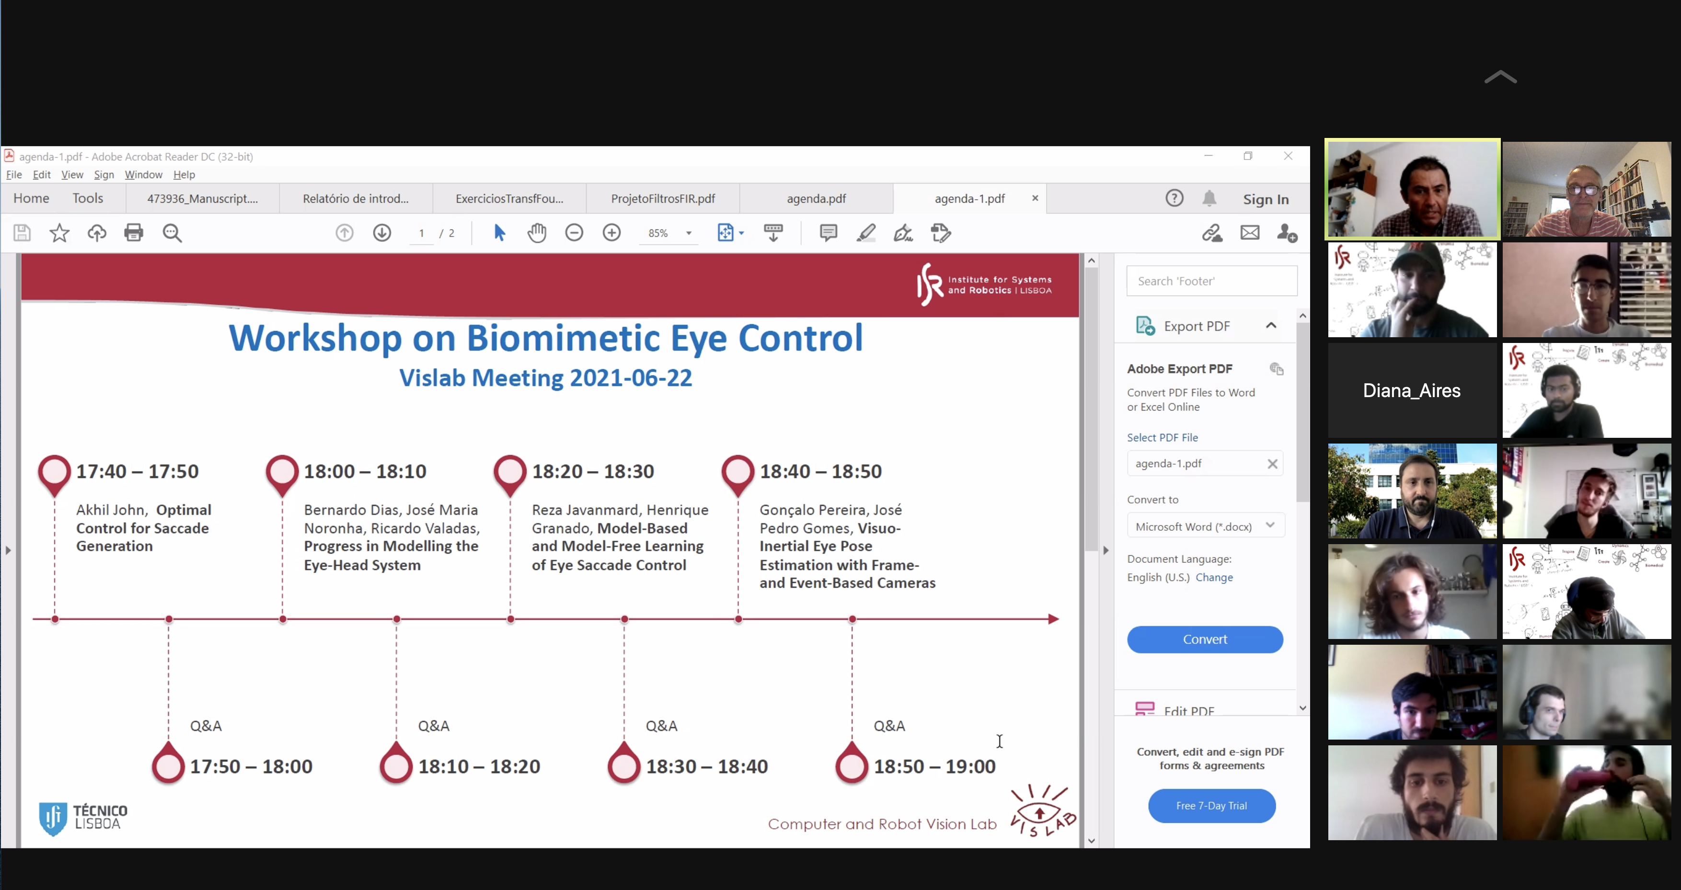
Task: Select the highlight text pen tool
Action: [x=866, y=233]
